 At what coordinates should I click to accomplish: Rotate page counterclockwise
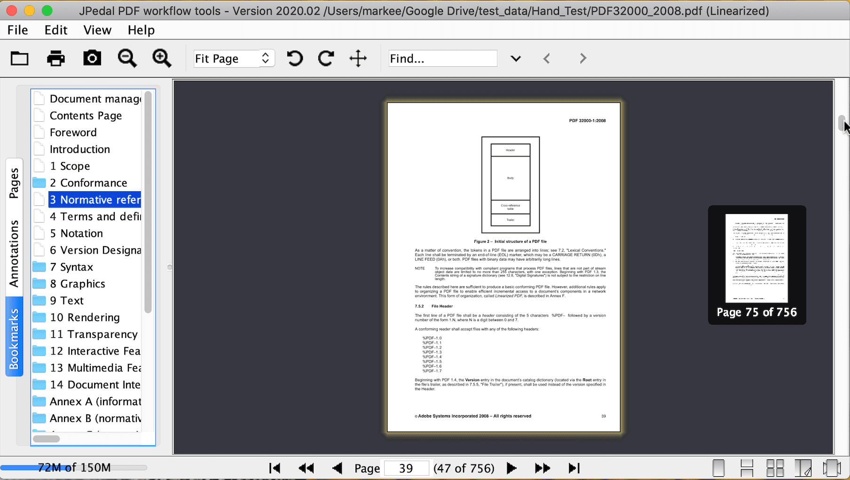coord(295,58)
